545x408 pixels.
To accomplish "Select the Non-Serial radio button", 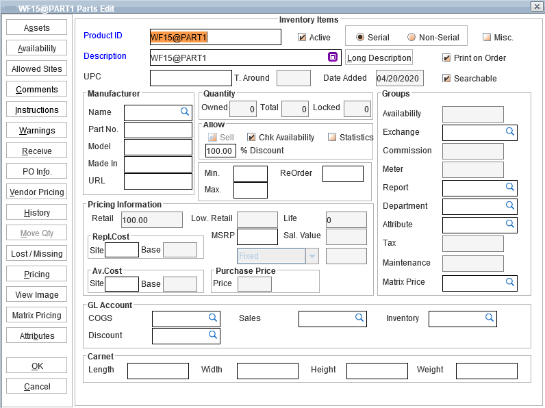I will click(x=411, y=38).
